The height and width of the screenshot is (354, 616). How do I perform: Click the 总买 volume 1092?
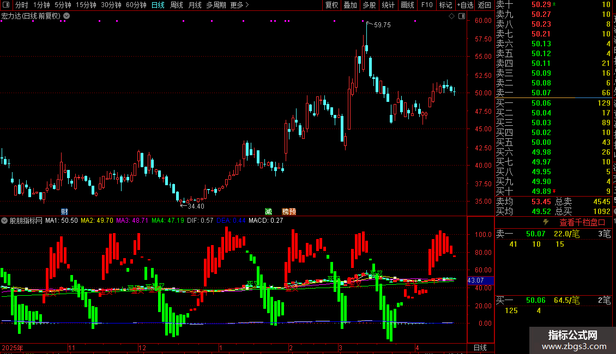601,211
